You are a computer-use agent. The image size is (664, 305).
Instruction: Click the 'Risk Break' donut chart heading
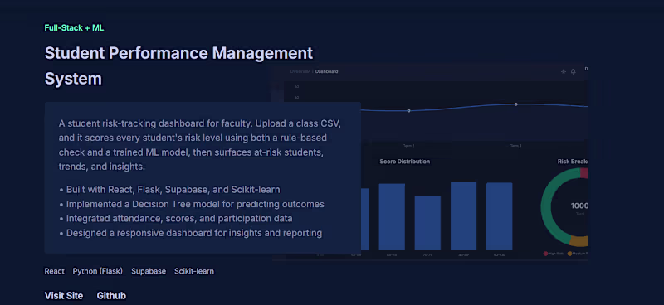click(x=572, y=162)
